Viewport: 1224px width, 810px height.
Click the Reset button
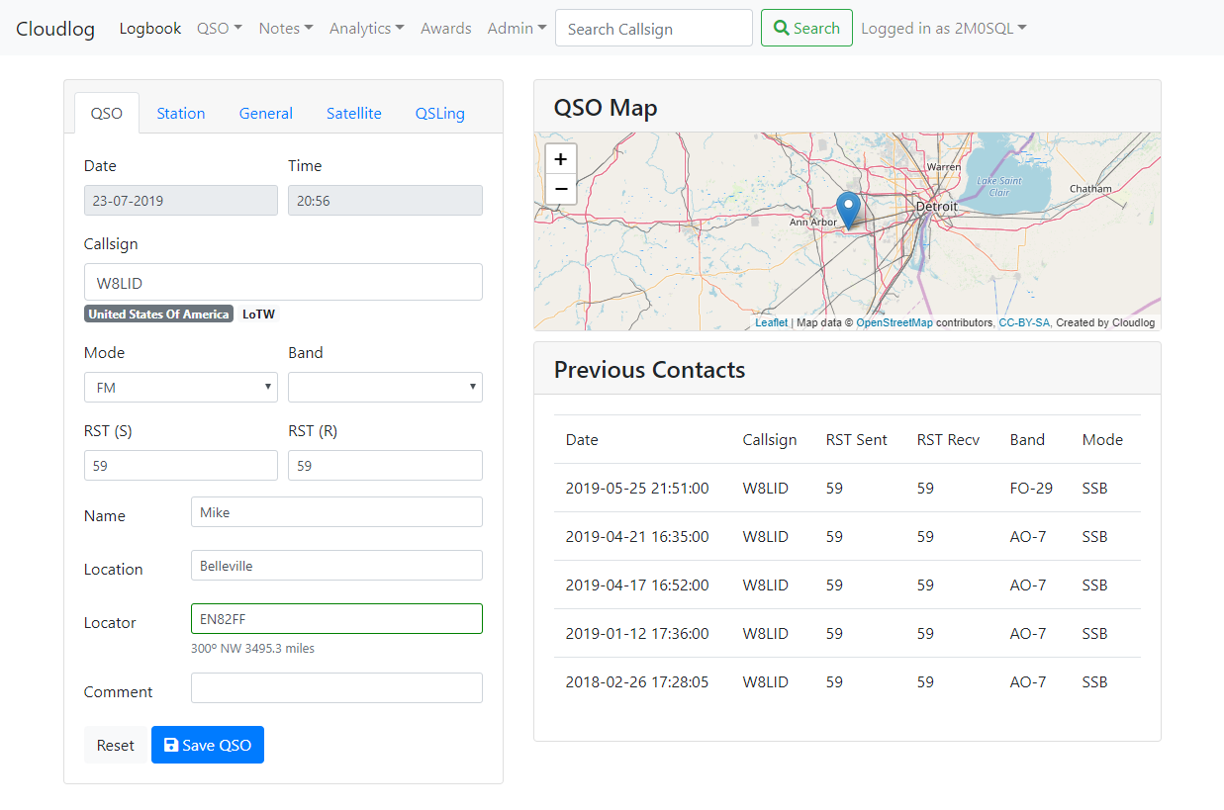pyautogui.click(x=115, y=745)
